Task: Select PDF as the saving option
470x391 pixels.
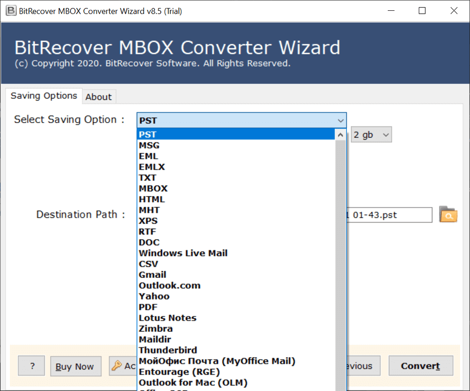Action: [x=148, y=307]
